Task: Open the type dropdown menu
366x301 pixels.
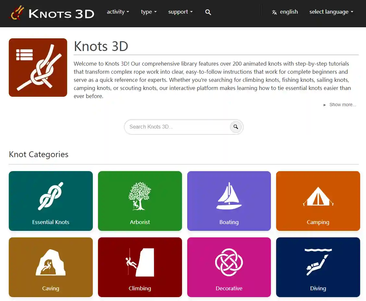Action: point(149,12)
